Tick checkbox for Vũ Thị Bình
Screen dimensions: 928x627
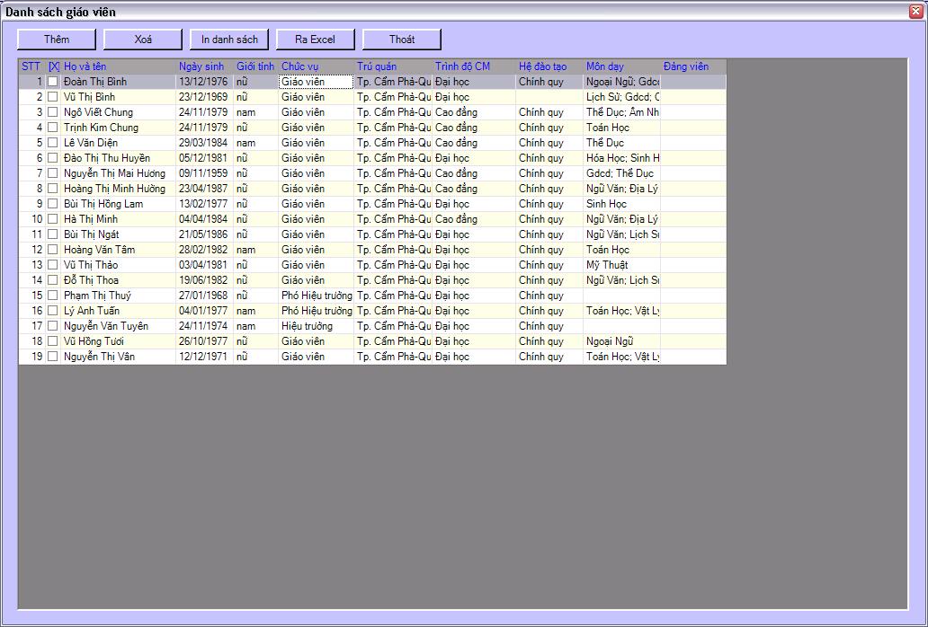pyautogui.click(x=53, y=97)
